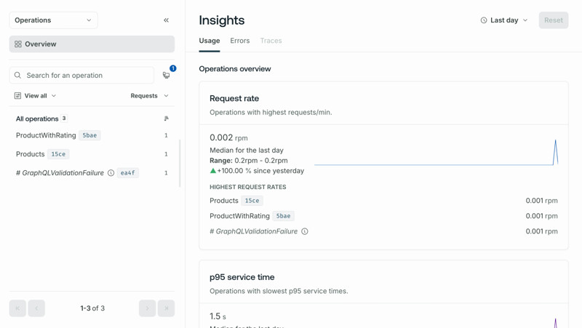Open GraphQLValidationFailure in Highest Request Rates
The width and height of the screenshot is (582, 328).
[x=253, y=231]
